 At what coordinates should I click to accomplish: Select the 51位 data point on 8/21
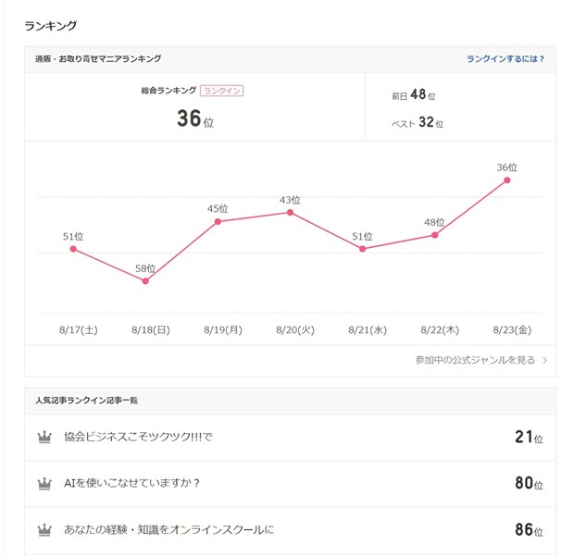[362, 249]
